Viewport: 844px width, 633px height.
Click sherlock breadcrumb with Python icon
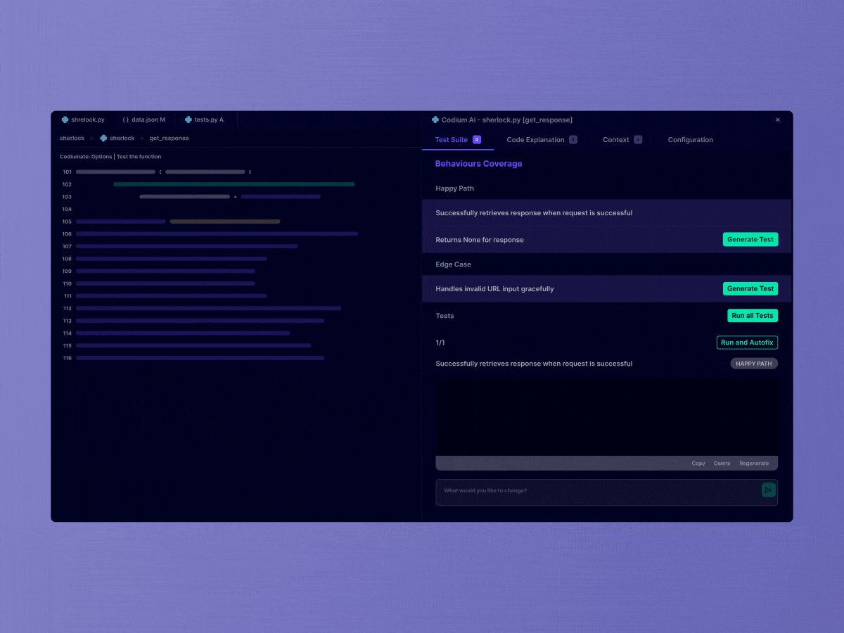tap(117, 138)
